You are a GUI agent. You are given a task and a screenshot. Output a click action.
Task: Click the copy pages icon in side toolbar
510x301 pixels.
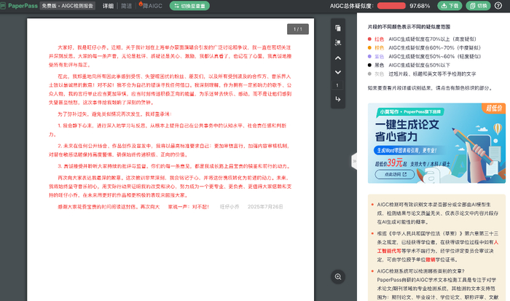click(x=338, y=28)
